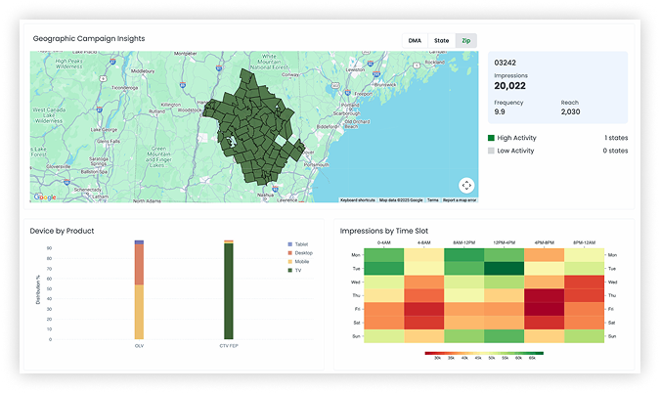
Task: Click the Google logo on map
Action: click(45, 196)
